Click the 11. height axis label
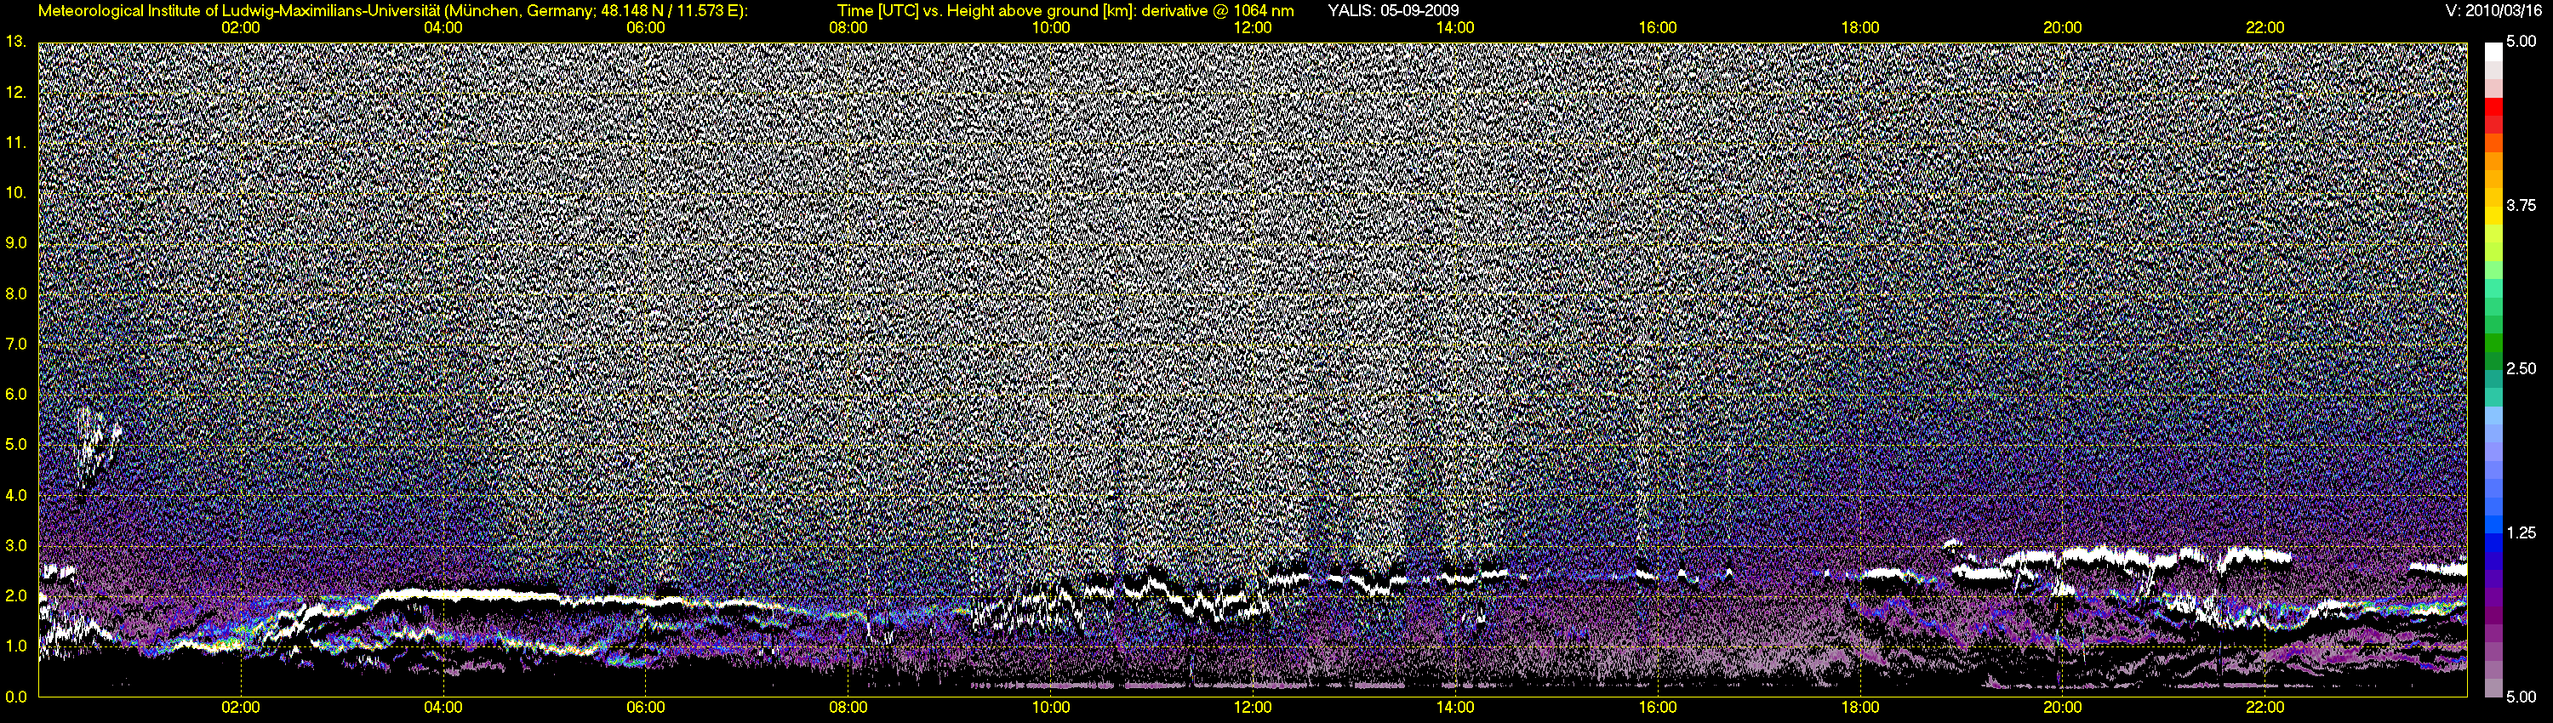This screenshot has width=2553, height=723. 14,143
